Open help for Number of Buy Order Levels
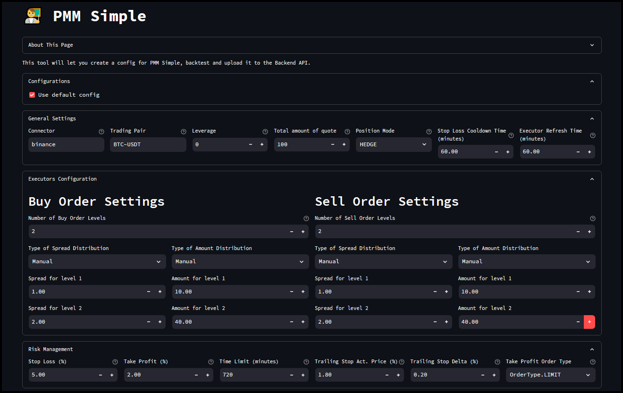Image resolution: width=623 pixels, height=393 pixels. pos(306,218)
